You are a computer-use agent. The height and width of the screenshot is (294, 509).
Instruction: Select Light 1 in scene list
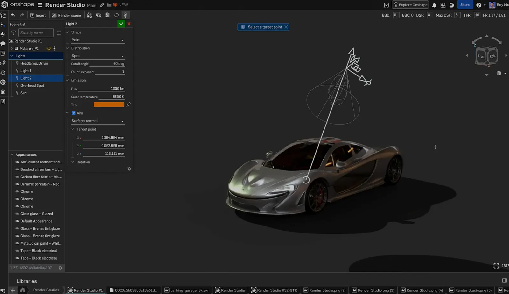26,71
